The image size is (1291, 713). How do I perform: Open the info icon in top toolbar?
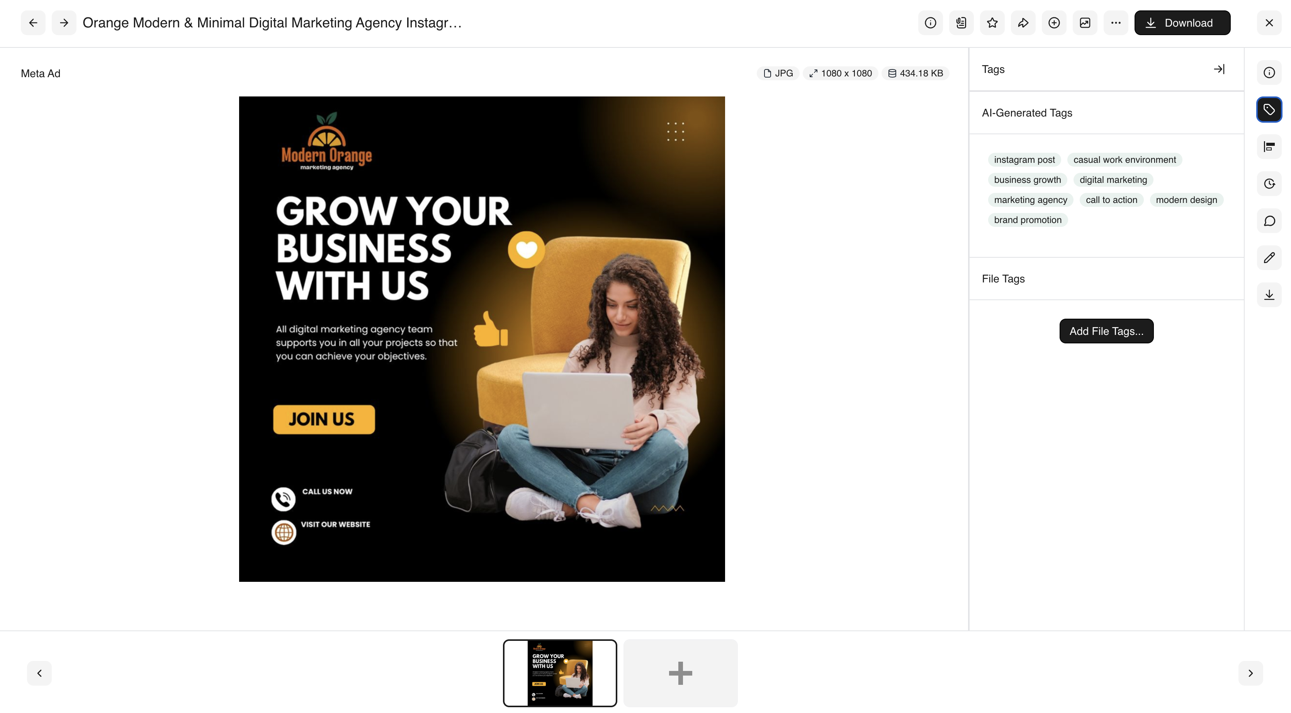pos(930,22)
